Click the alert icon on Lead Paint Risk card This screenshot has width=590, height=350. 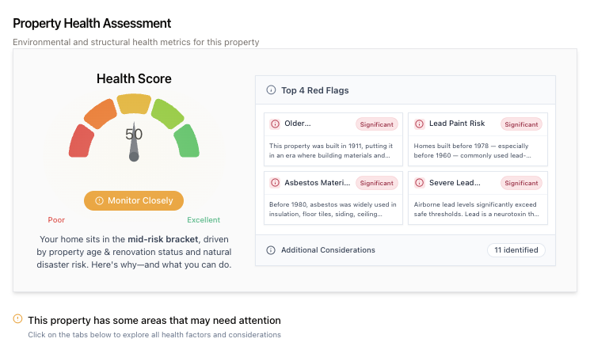coord(420,124)
